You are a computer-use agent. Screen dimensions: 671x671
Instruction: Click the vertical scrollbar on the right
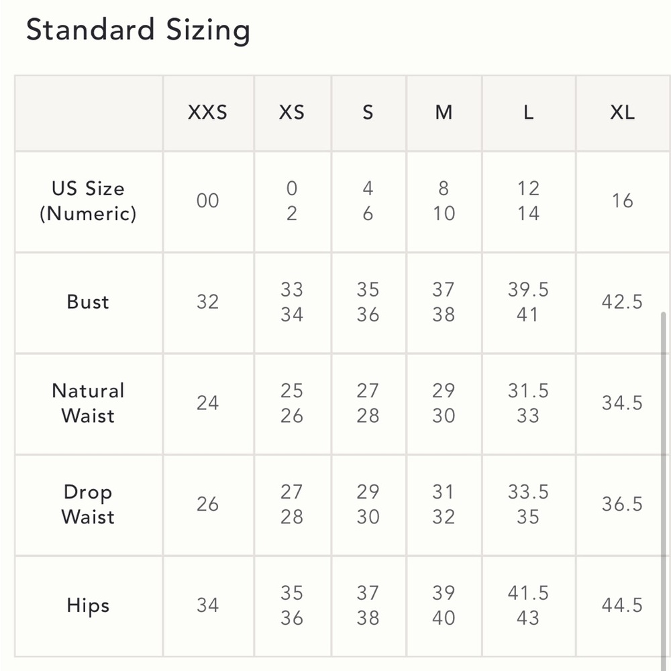click(x=665, y=483)
